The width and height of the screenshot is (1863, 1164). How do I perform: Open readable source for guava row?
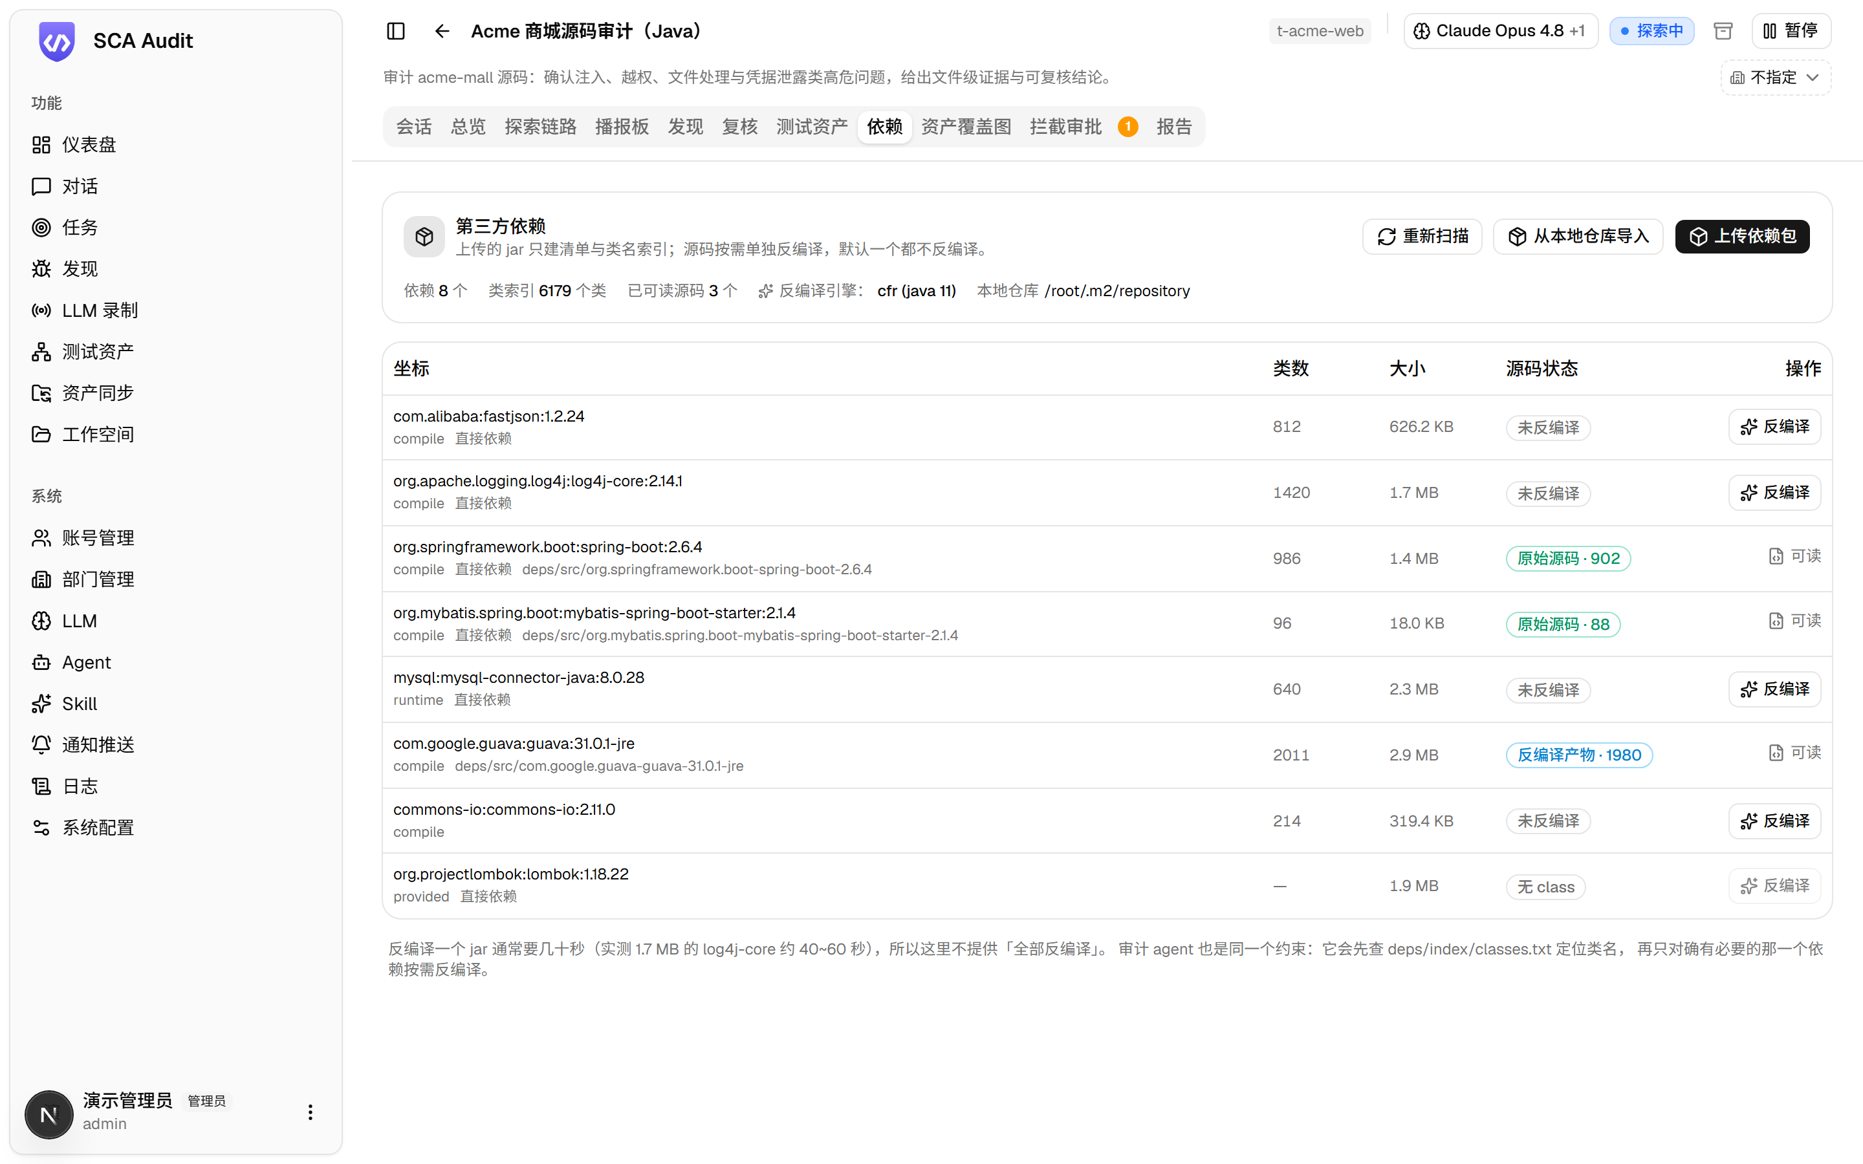pos(1794,753)
